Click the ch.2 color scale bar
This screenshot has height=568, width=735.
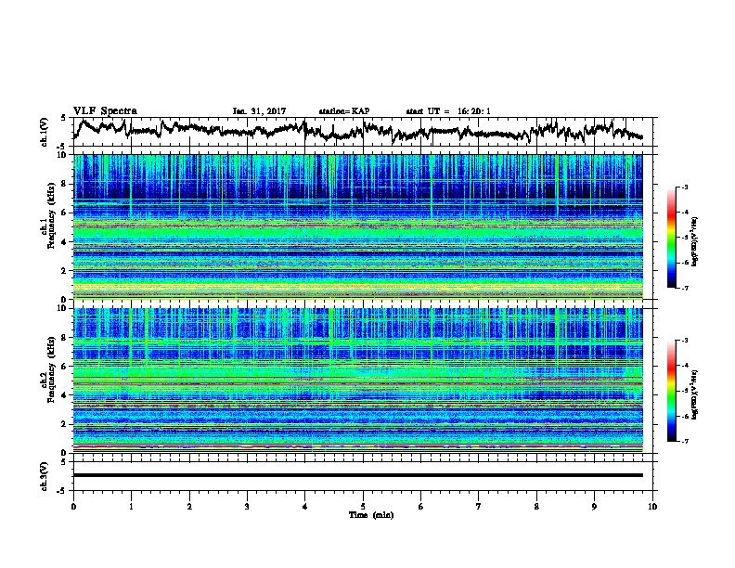[671, 391]
